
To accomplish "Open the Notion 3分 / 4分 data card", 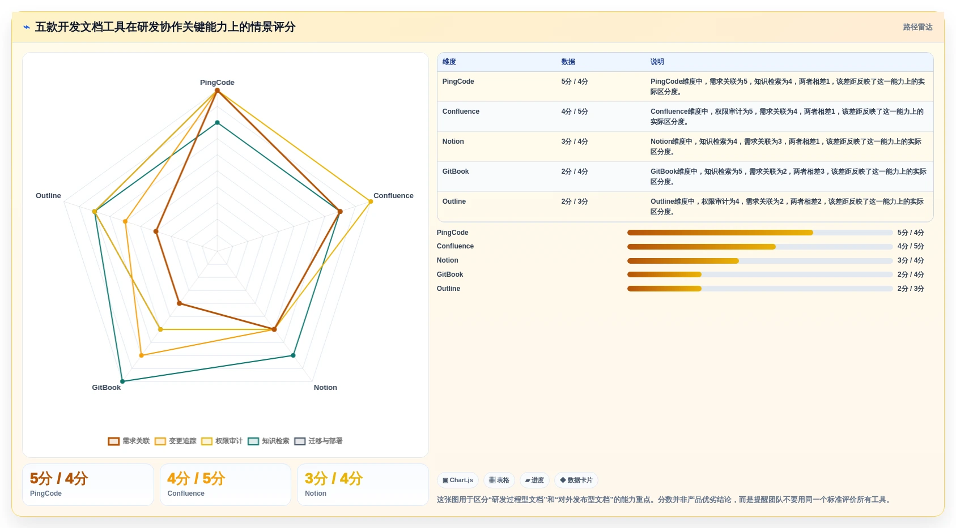I will (363, 484).
